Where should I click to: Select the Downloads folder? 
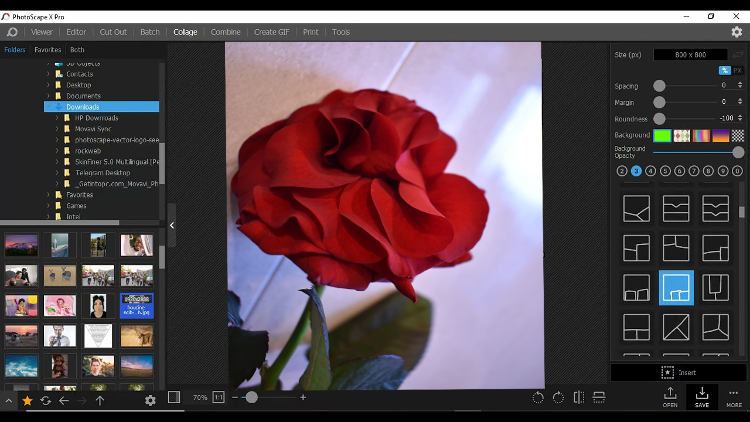coord(101,107)
